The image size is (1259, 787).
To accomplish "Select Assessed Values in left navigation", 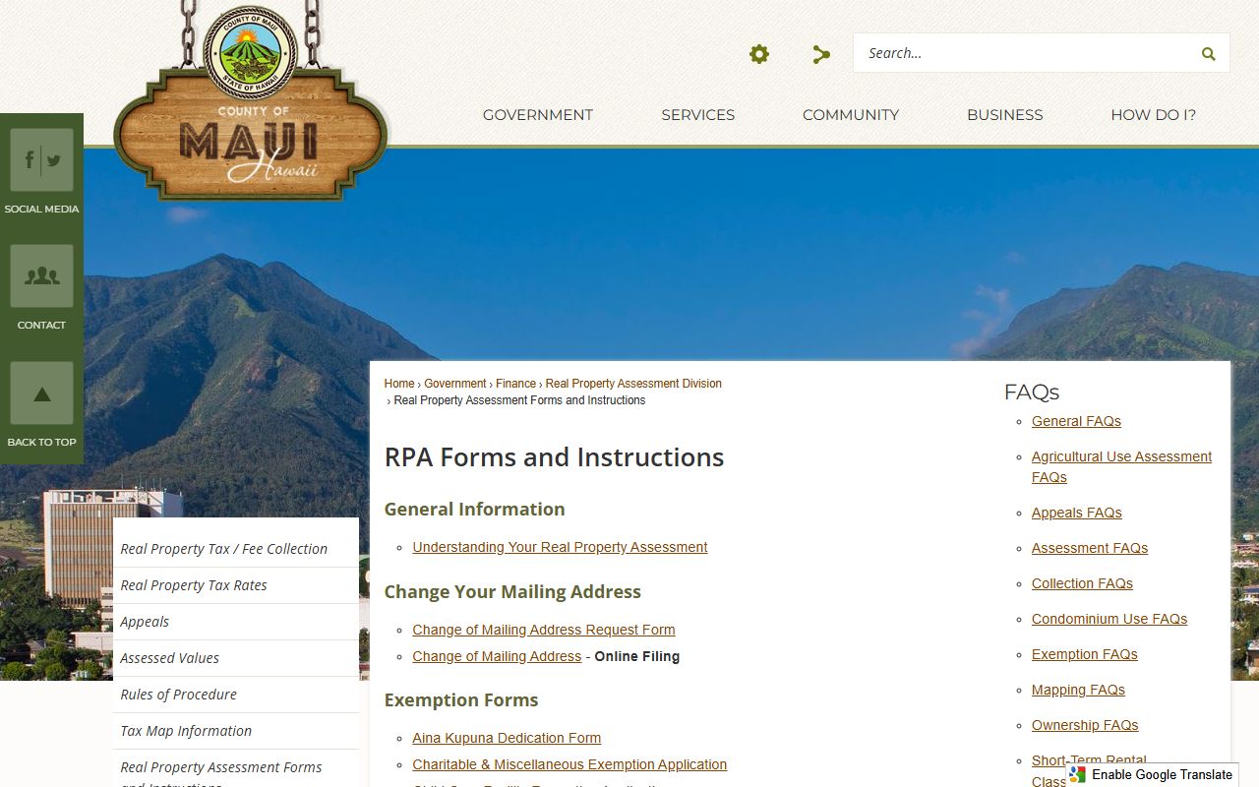I will point(236,658).
